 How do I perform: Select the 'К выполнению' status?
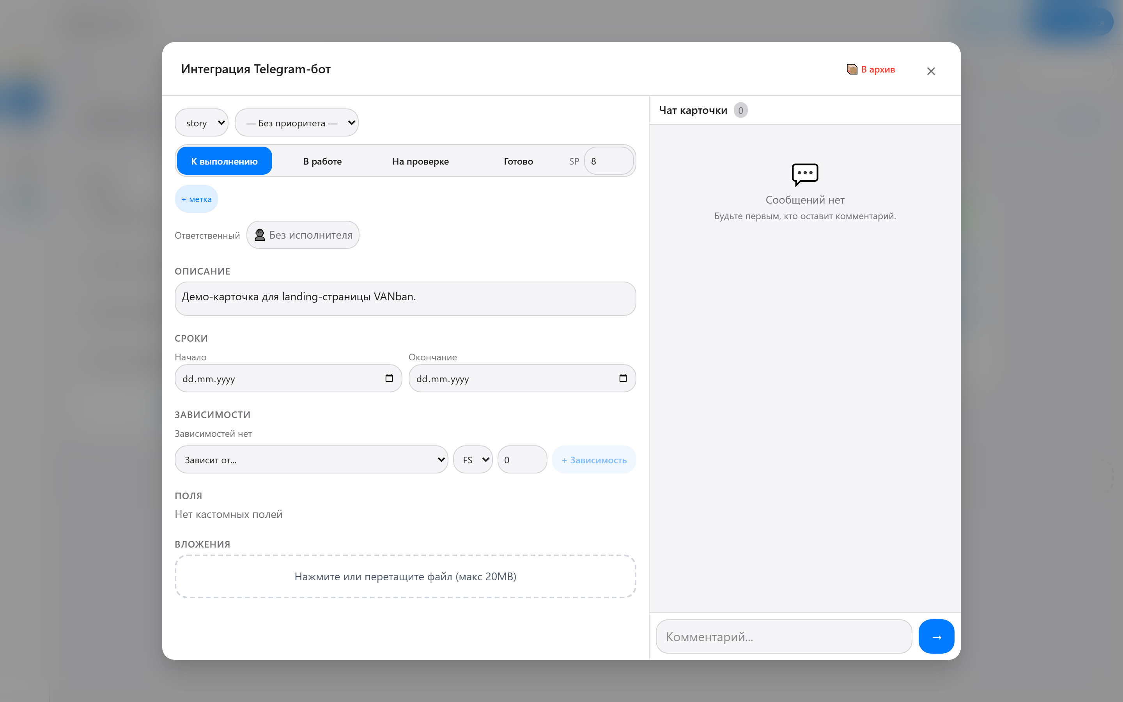tap(225, 161)
